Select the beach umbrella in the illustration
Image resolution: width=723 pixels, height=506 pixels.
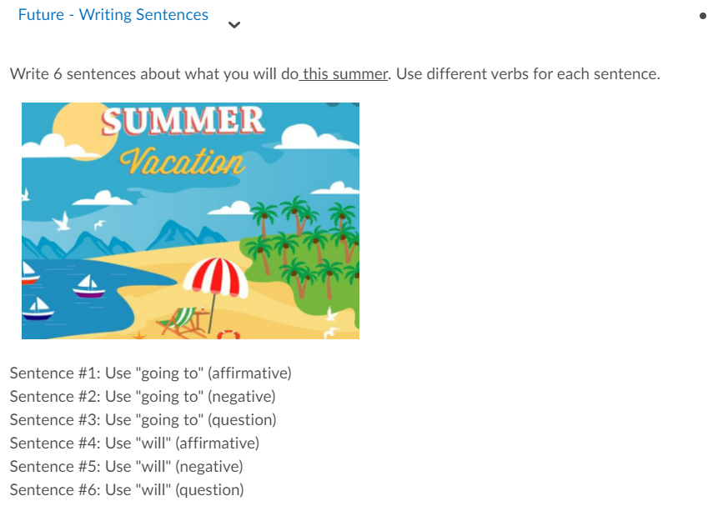(215, 278)
